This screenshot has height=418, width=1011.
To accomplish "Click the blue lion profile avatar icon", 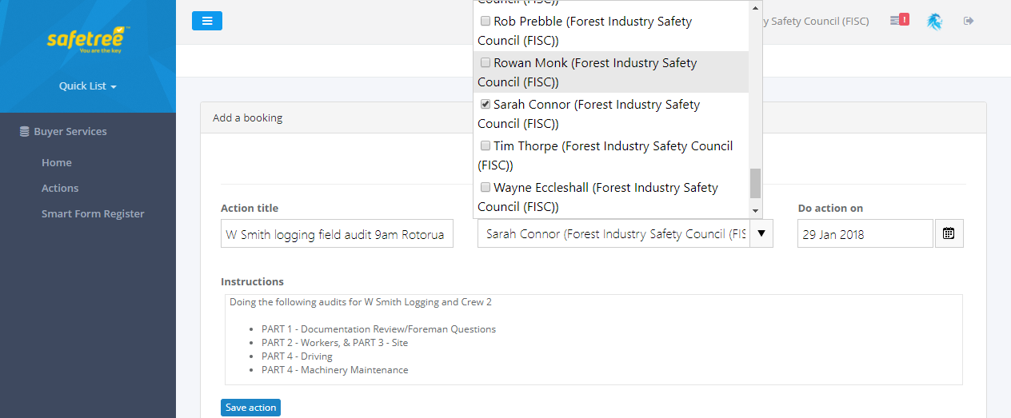I will 934,21.
